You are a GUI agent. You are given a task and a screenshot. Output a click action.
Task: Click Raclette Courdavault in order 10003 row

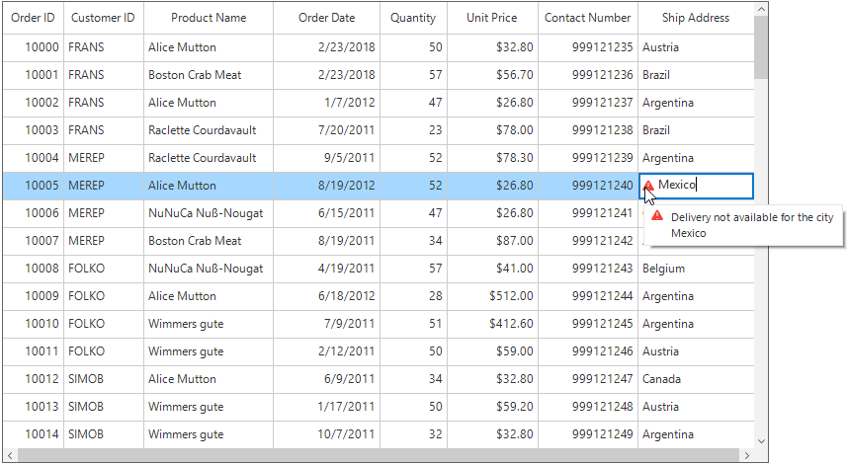point(209,130)
